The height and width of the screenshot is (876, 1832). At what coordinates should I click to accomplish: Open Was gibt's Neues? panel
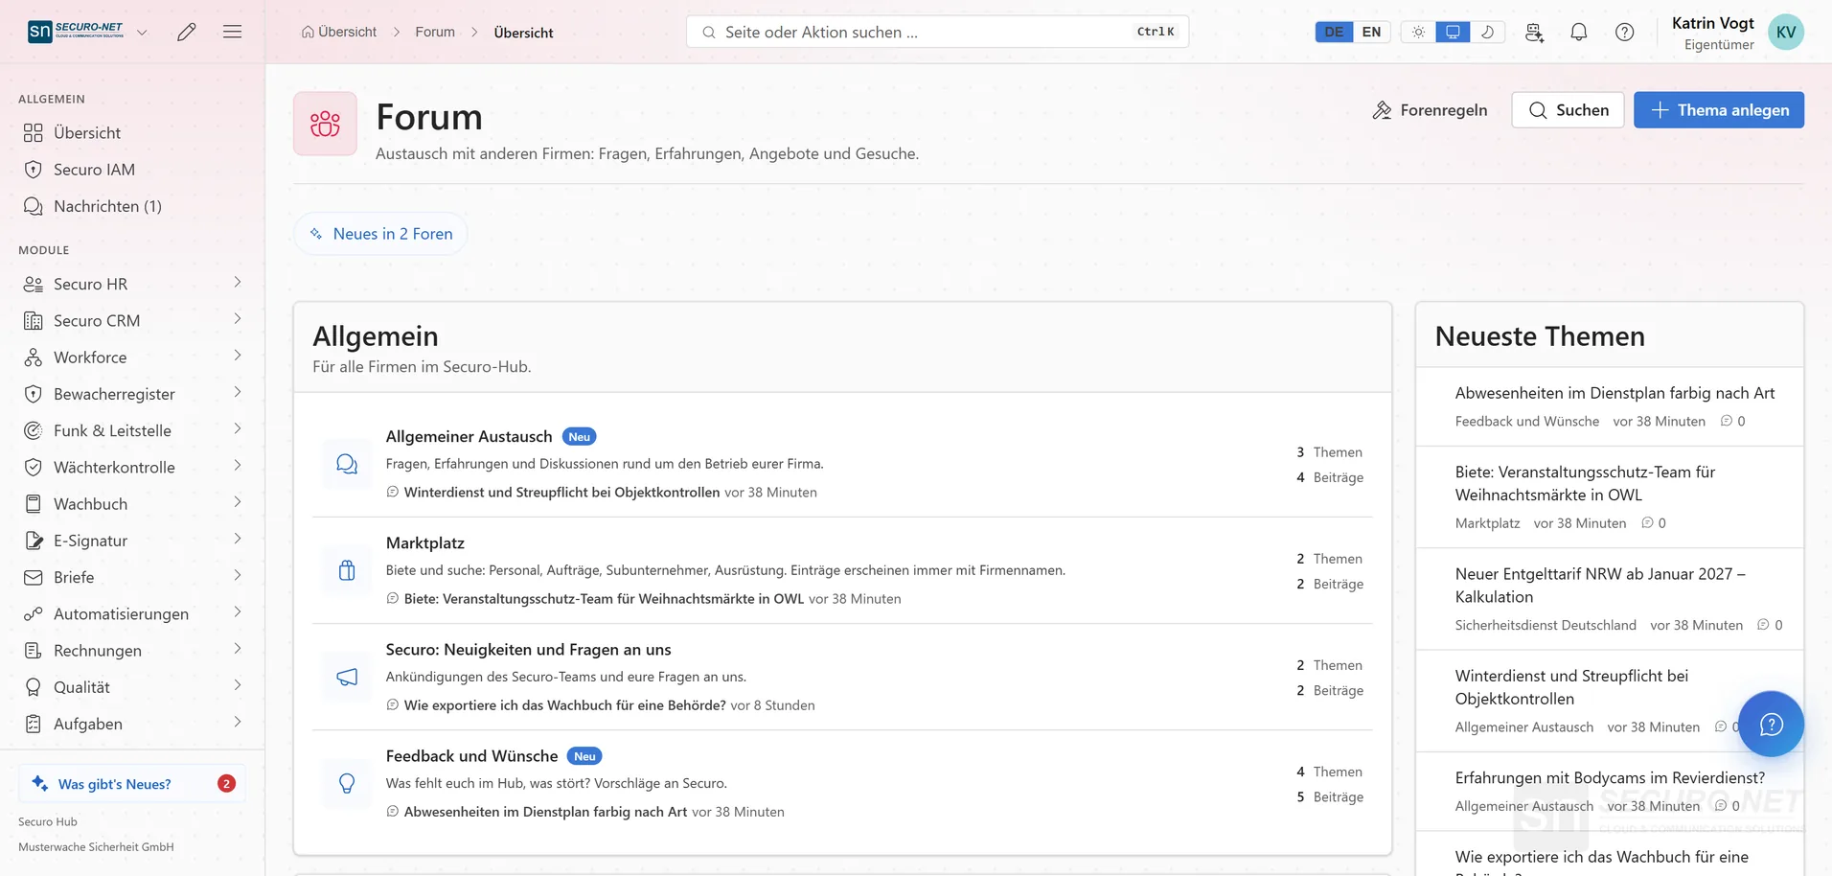tap(132, 784)
